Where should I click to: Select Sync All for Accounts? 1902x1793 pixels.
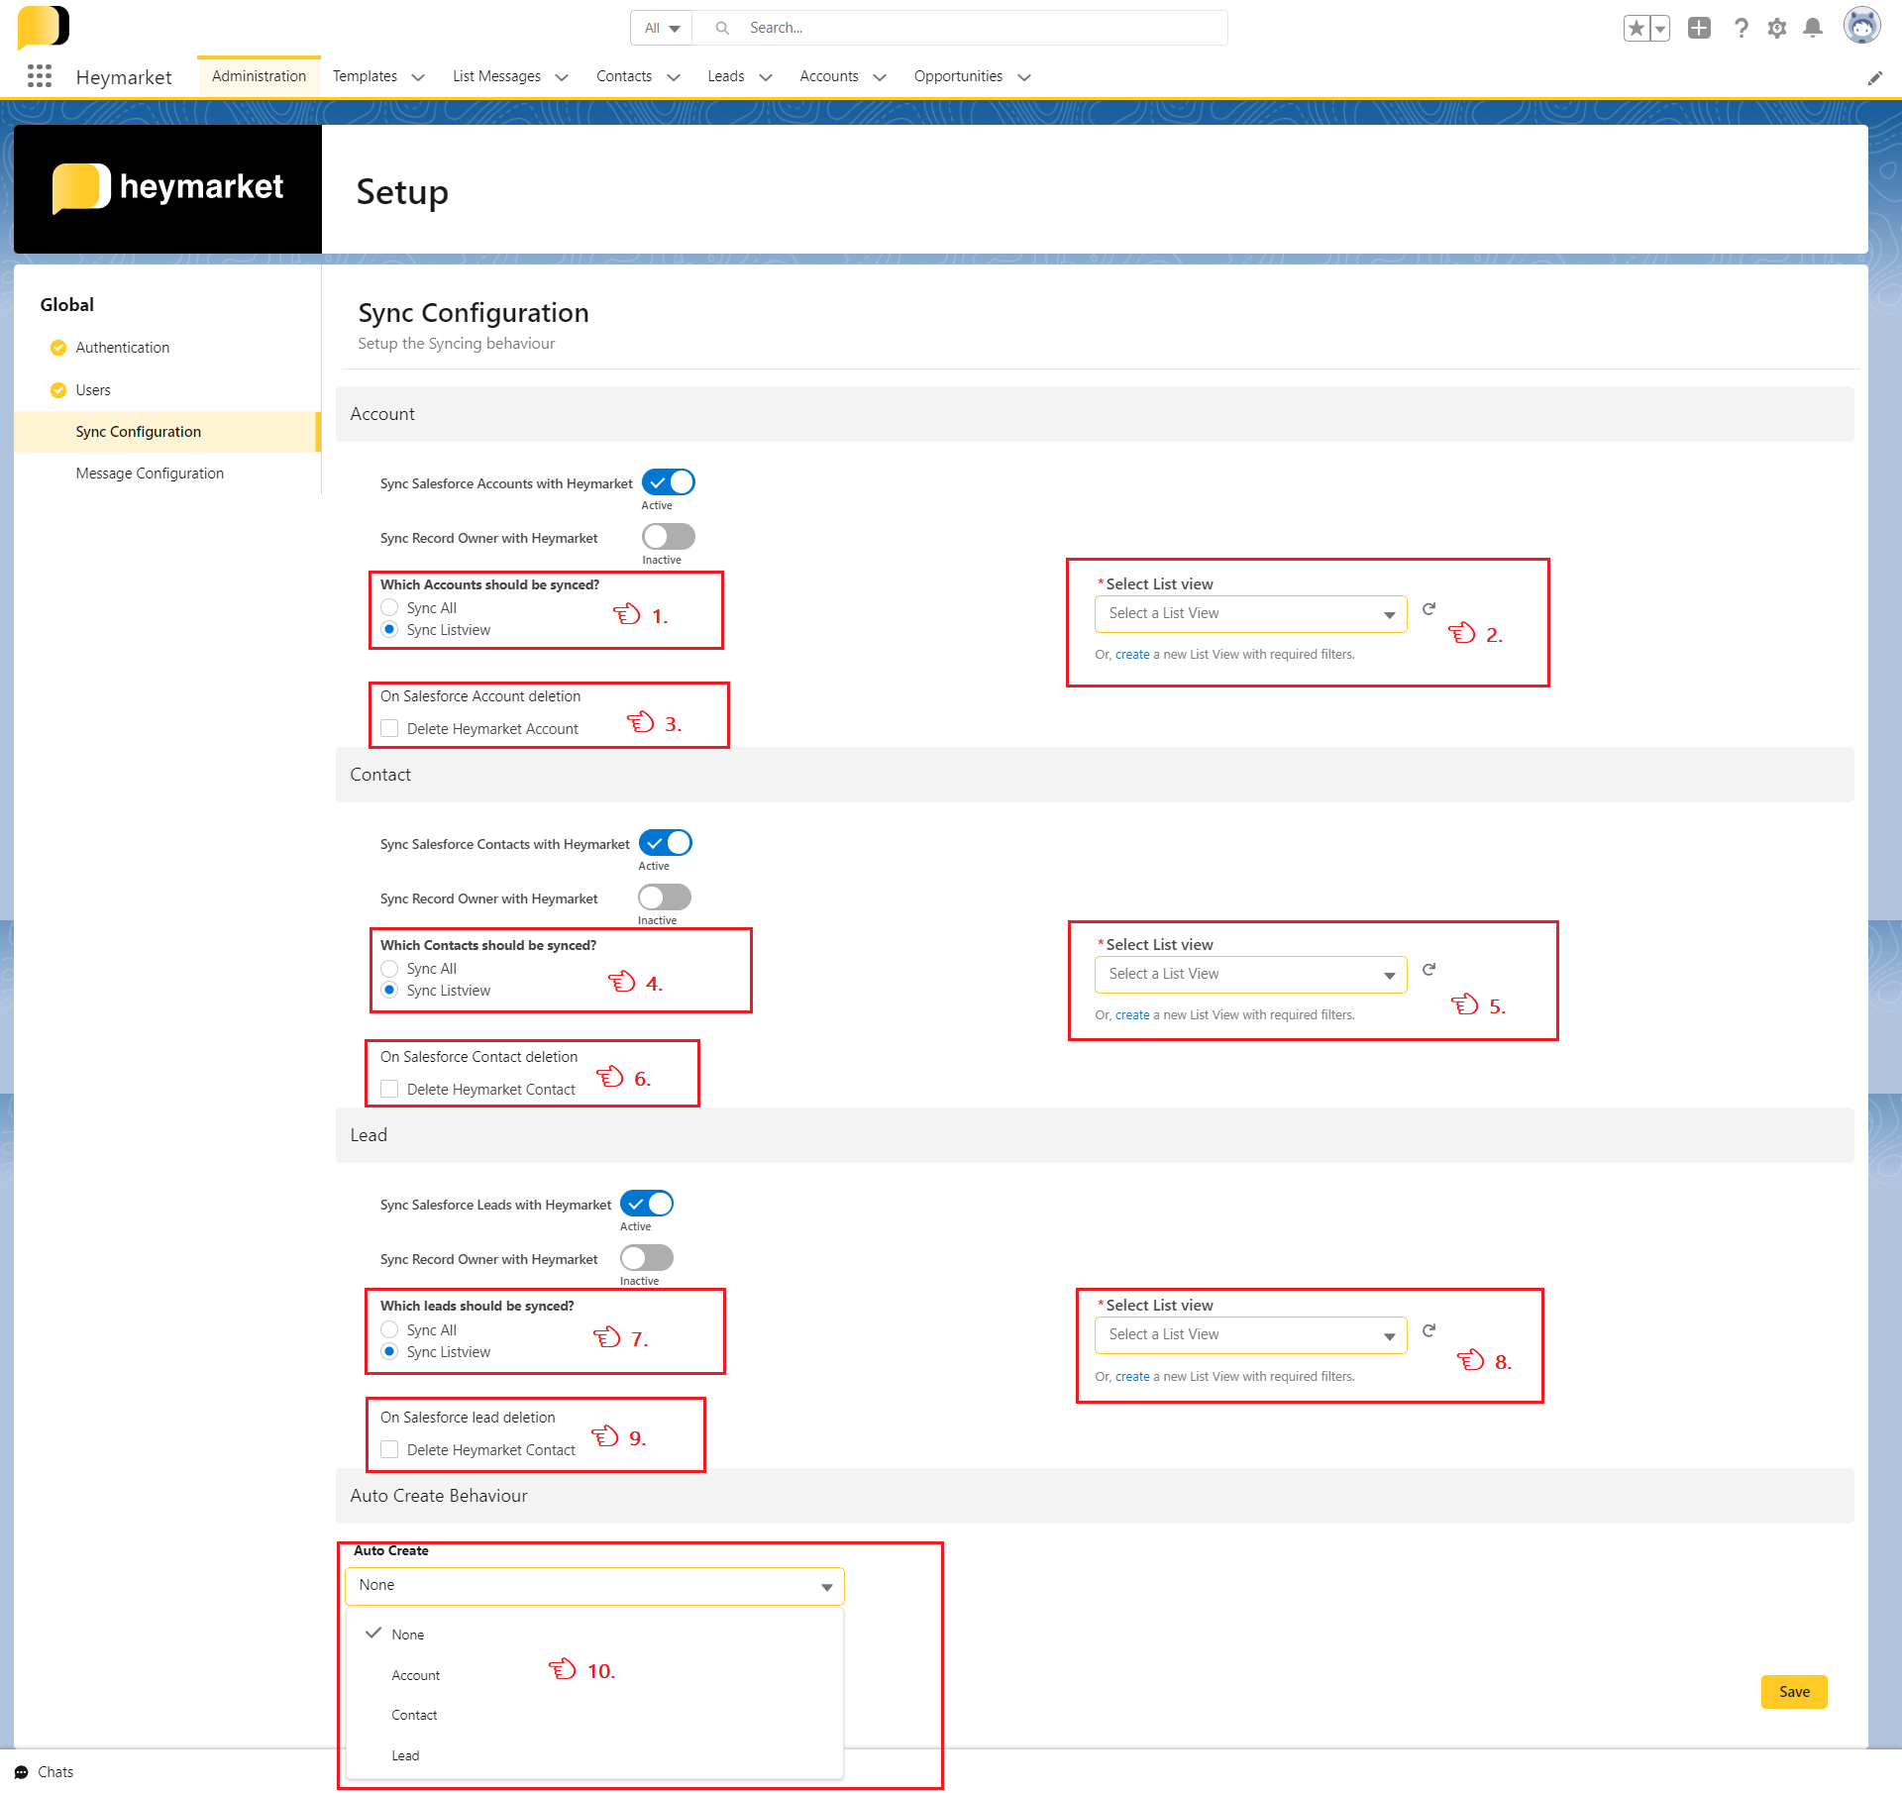pos(389,608)
